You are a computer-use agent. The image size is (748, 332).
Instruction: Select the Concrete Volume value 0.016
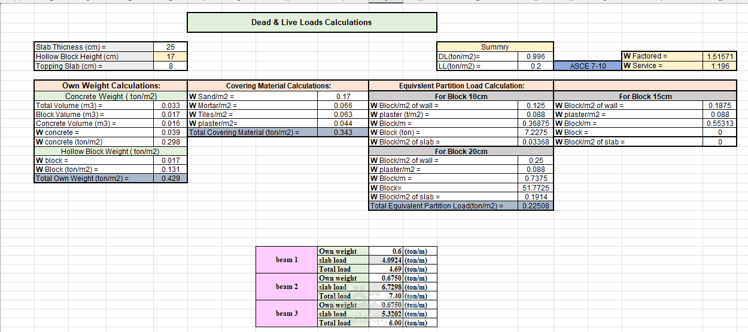(171, 124)
